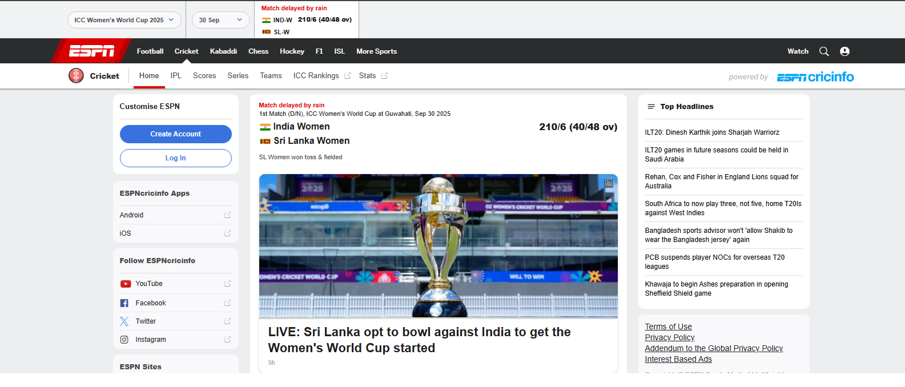Click the Log In button

pyautogui.click(x=176, y=158)
